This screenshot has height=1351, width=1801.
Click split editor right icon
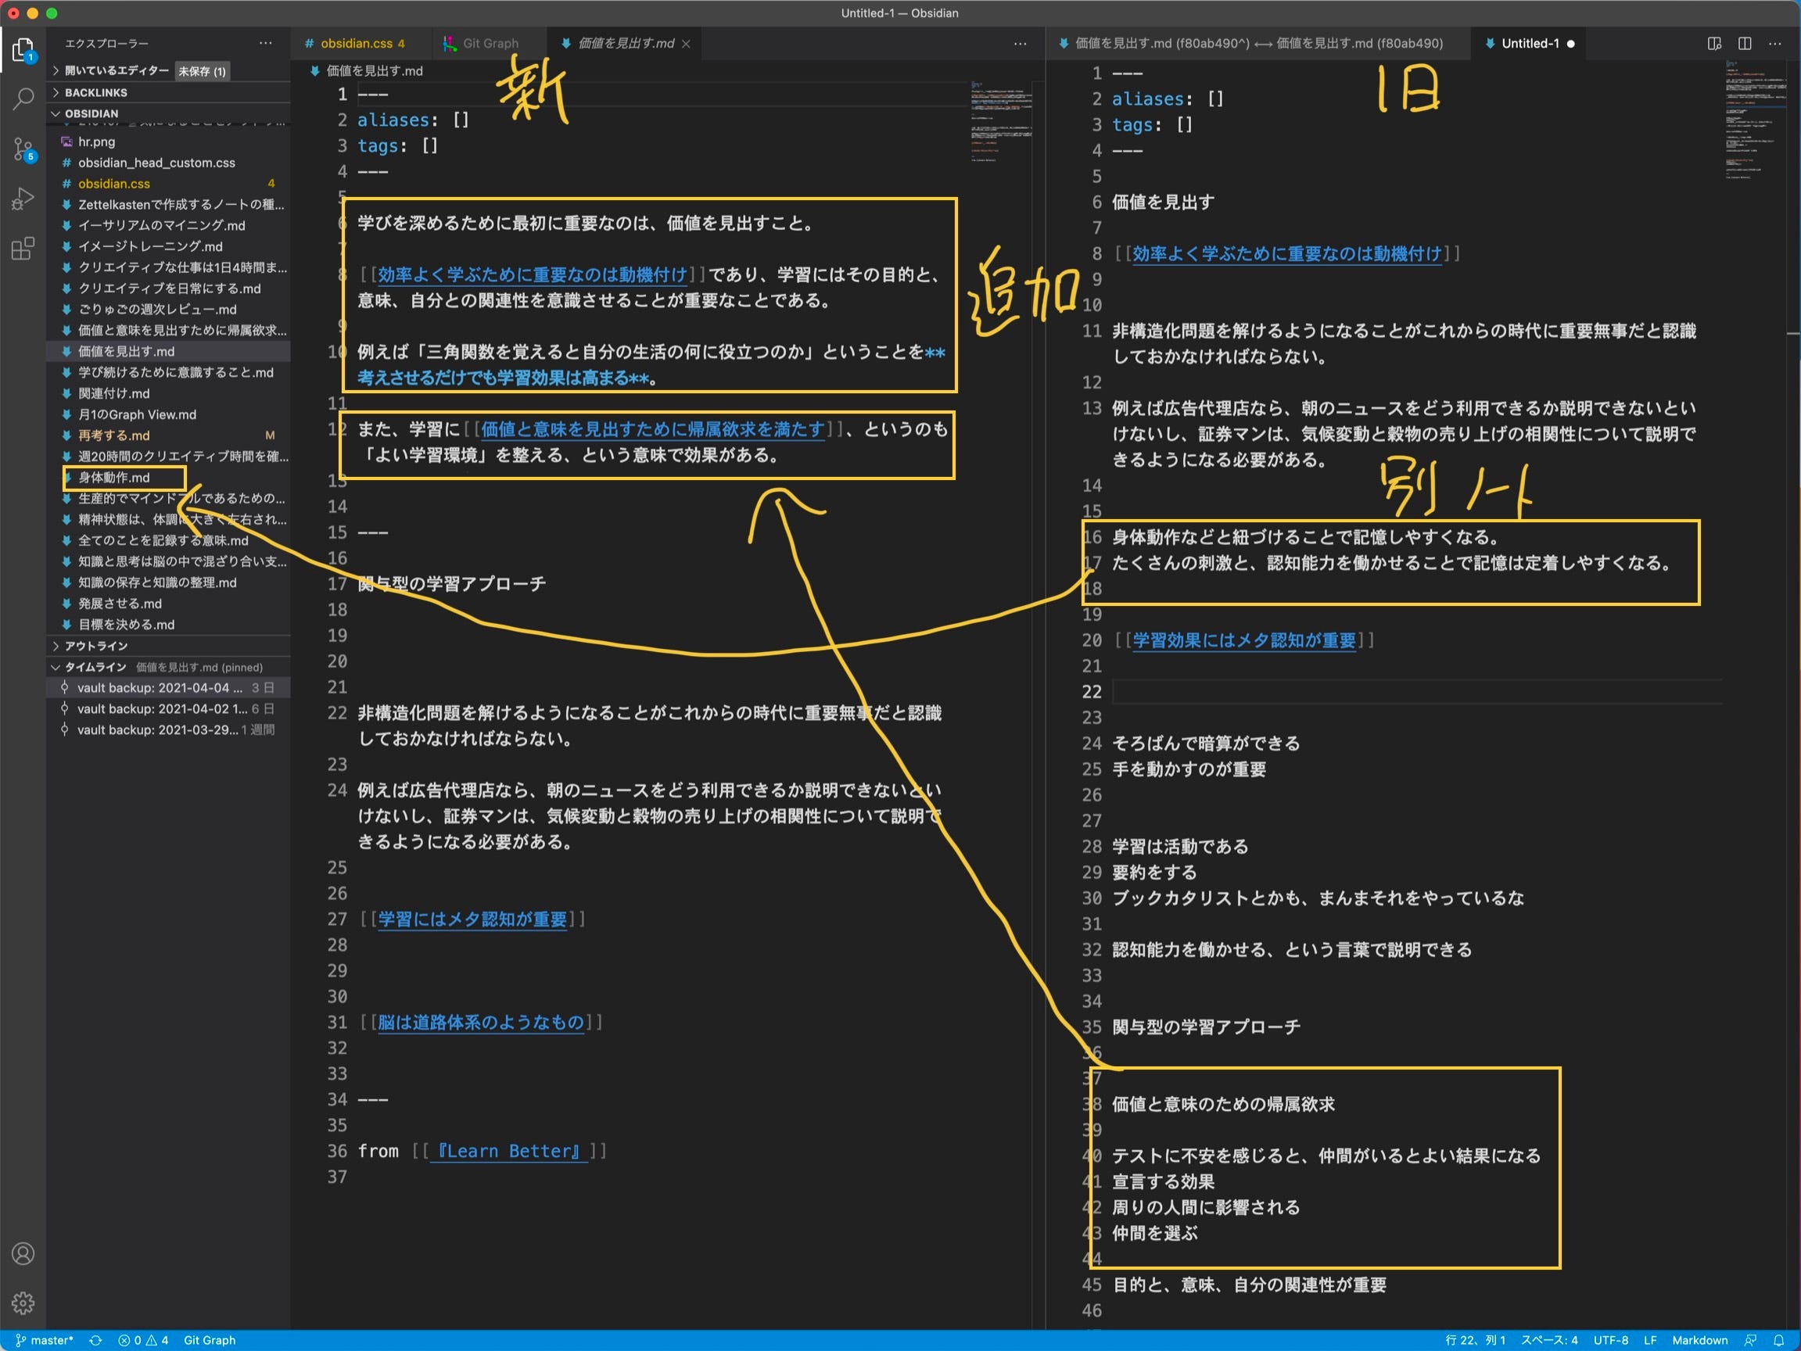(1745, 43)
